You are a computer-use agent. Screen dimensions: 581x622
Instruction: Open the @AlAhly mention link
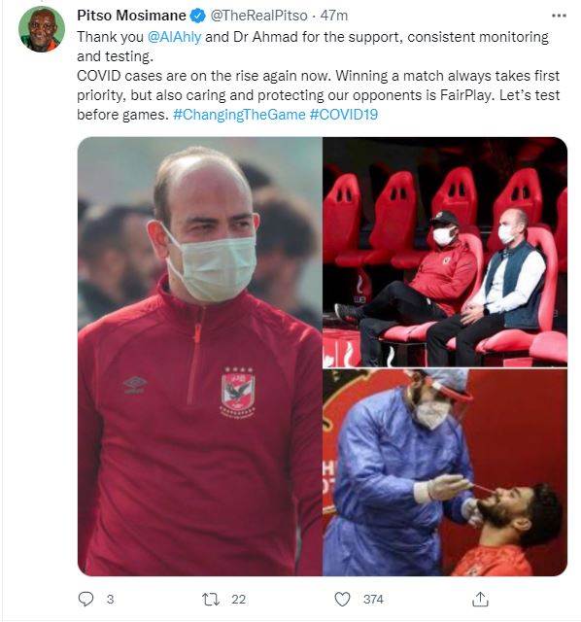click(174, 37)
